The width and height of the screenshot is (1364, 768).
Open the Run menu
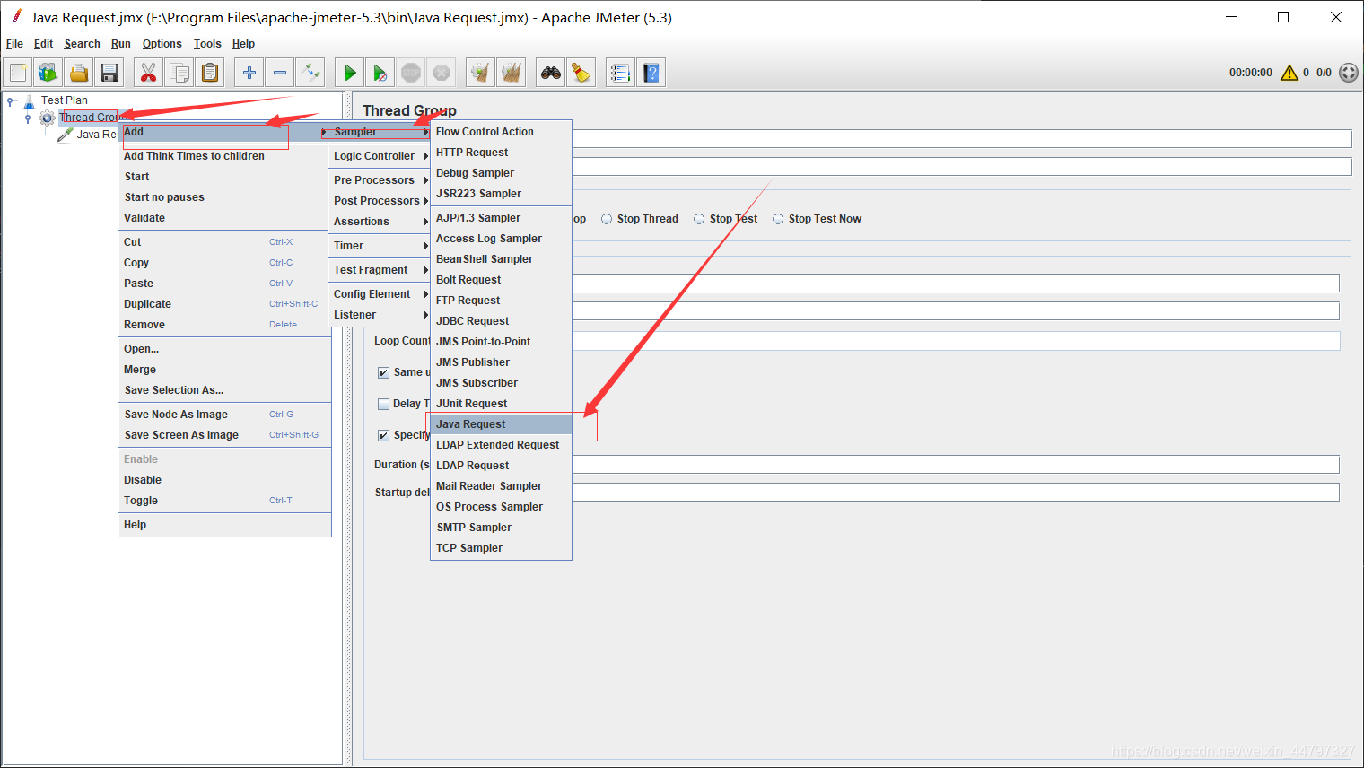pos(121,44)
